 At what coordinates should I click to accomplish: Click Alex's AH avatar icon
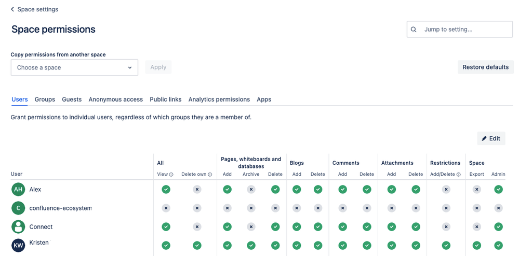point(18,190)
